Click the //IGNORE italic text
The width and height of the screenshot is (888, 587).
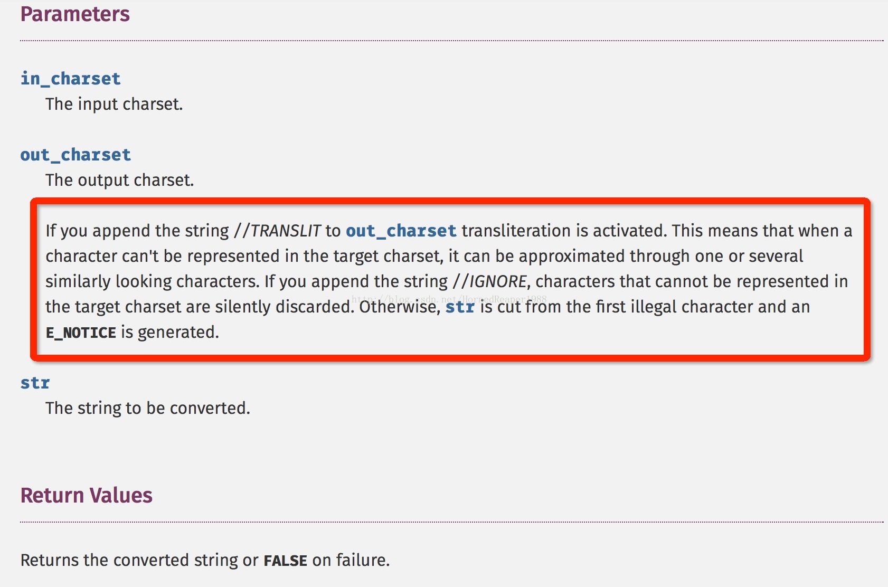[x=489, y=281]
